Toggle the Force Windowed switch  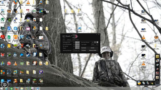click(77, 44)
